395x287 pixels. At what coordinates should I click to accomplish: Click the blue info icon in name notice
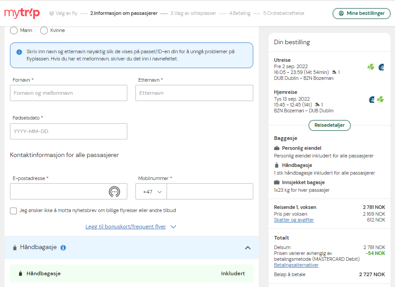(19, 52)
